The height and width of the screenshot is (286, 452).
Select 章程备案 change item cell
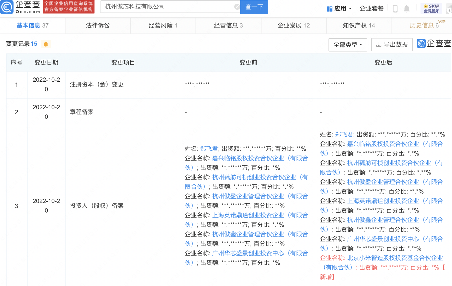point(123,112)
